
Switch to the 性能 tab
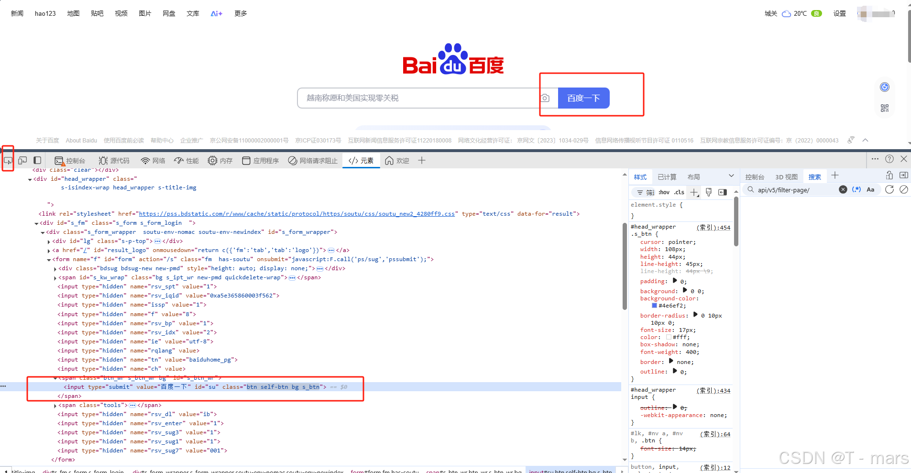pos(187,161)
